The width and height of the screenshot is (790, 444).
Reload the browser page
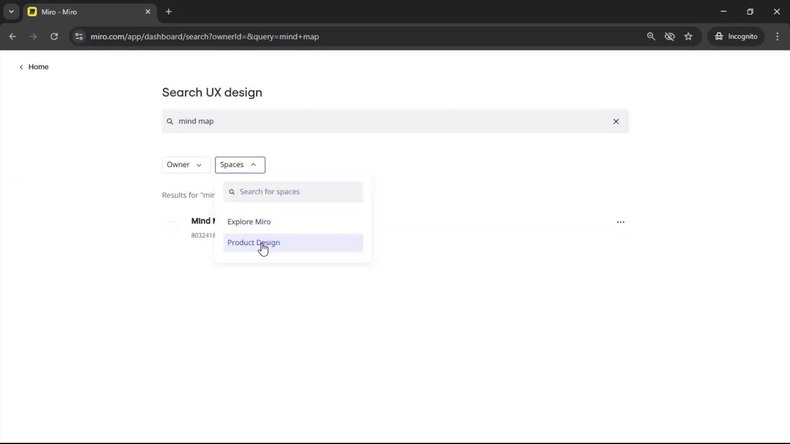[54, 37]
